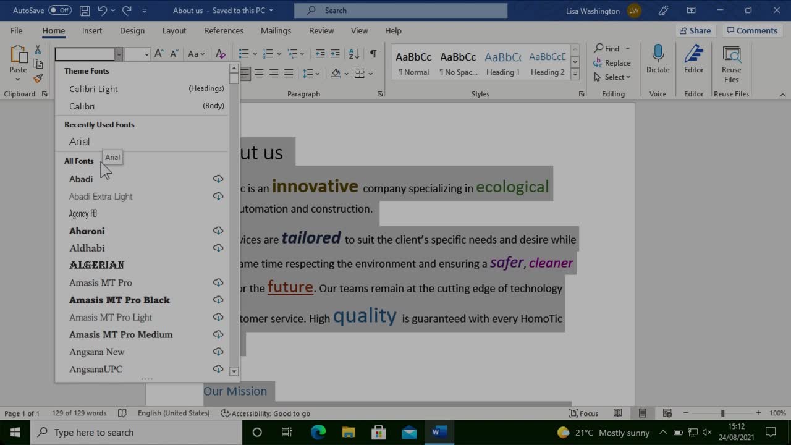The height and width of the screenshot is (445, 791).
Task: Switch to the Insert tab
Action: pos(92,31)
